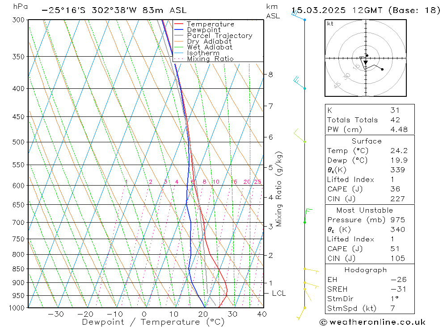The image size is (447, 327).
Task: Click the weatheronline.co.uk copyright text
Action: 372,322
